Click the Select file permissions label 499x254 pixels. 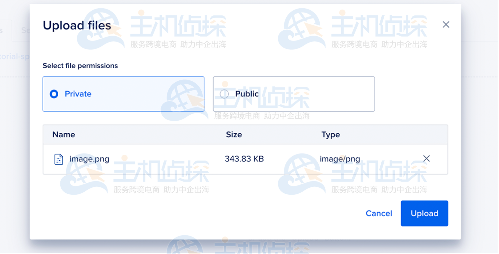click(80, 66)
